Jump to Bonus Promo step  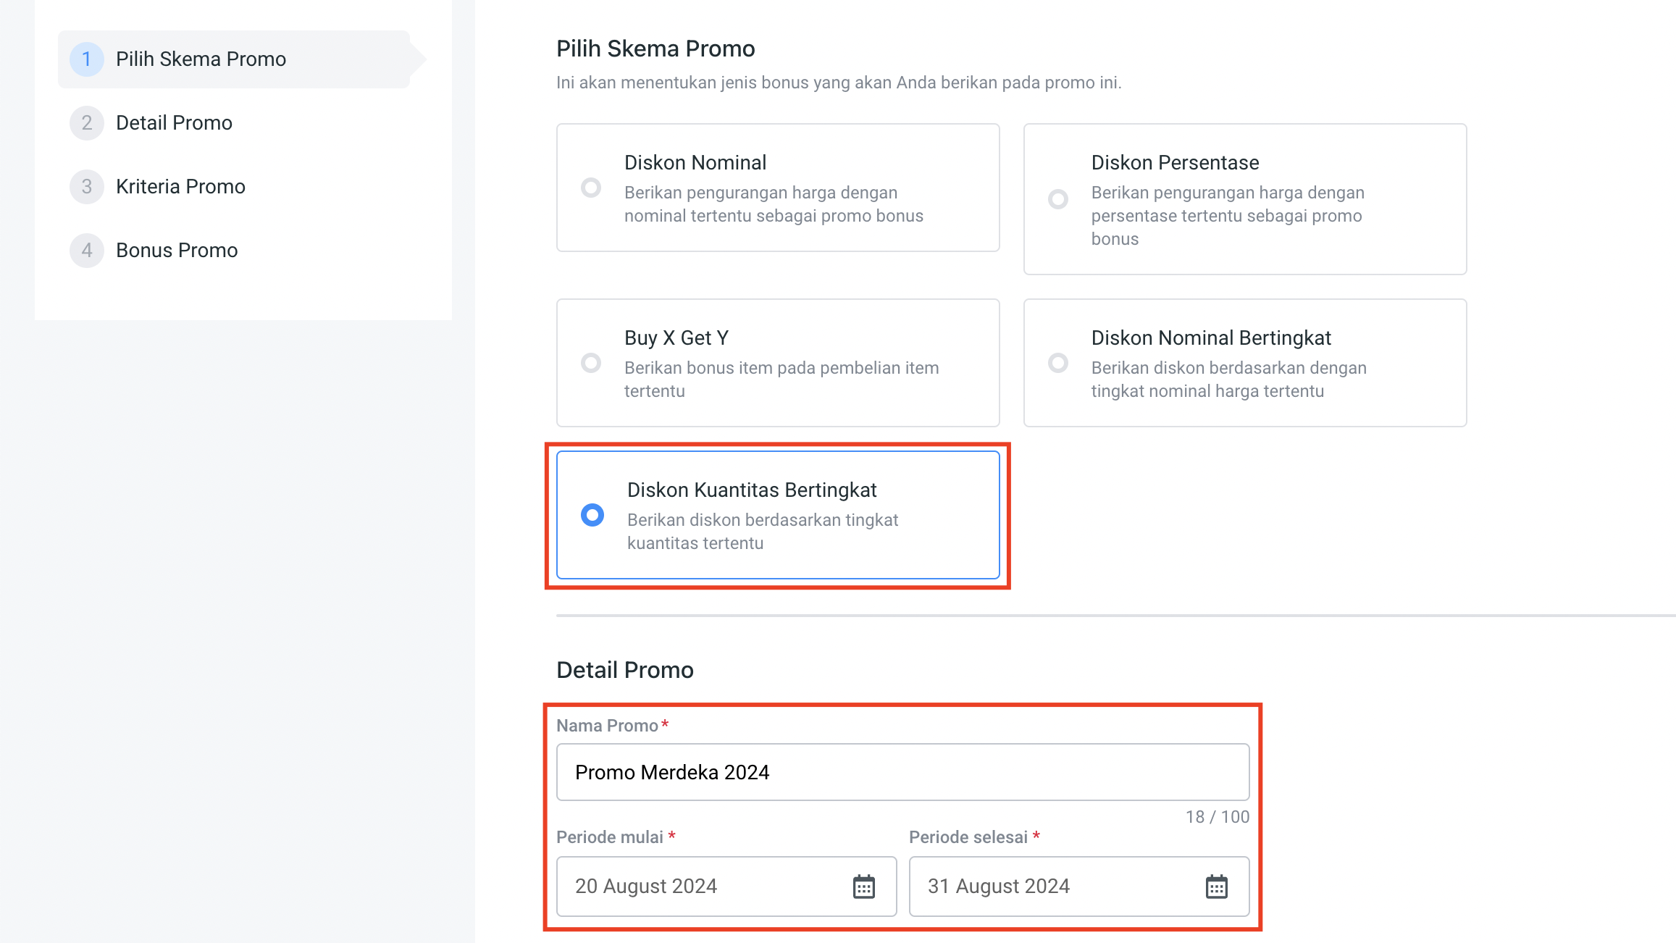[177, 251]
